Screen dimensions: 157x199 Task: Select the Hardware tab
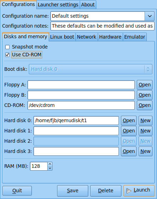(x=110, y=37)
